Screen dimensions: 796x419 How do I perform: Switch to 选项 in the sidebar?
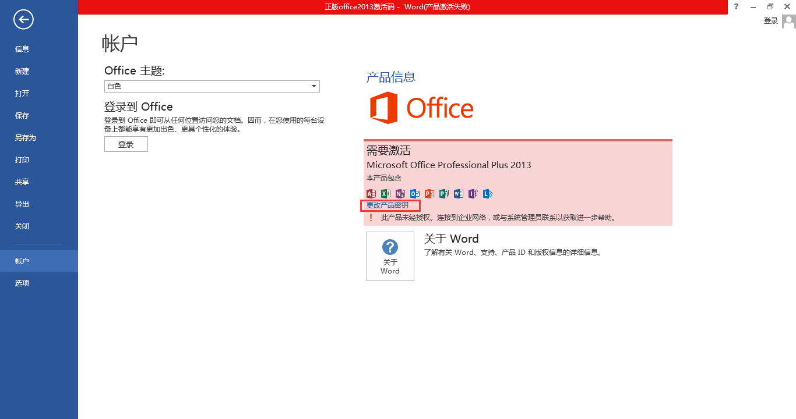tap(22, 283)
